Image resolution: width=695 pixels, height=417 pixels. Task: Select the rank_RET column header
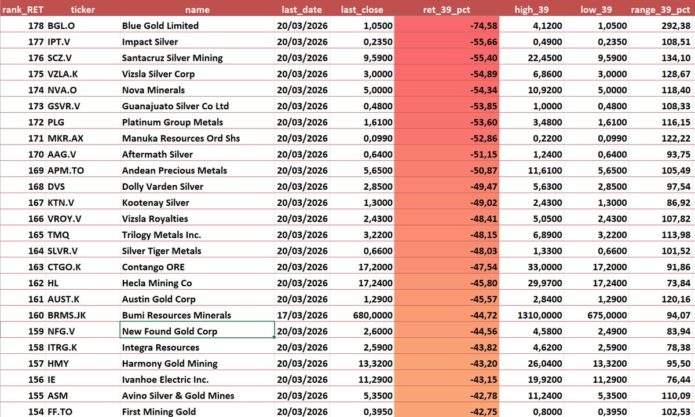point(23,9)
